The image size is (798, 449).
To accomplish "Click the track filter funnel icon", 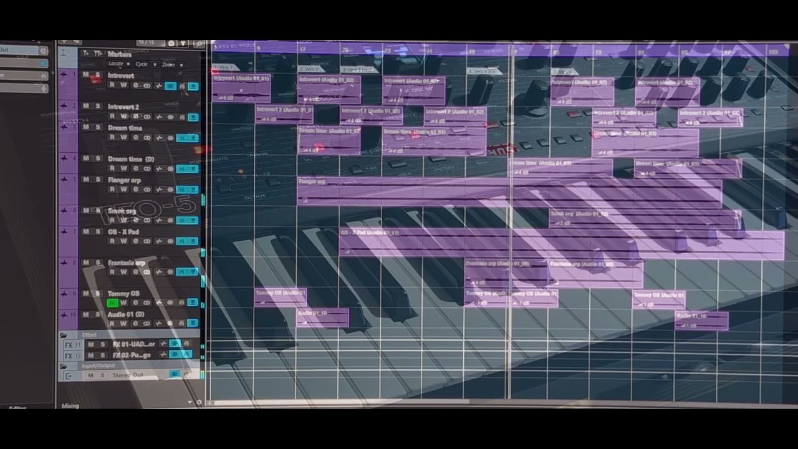I will (x=183, y=43).
